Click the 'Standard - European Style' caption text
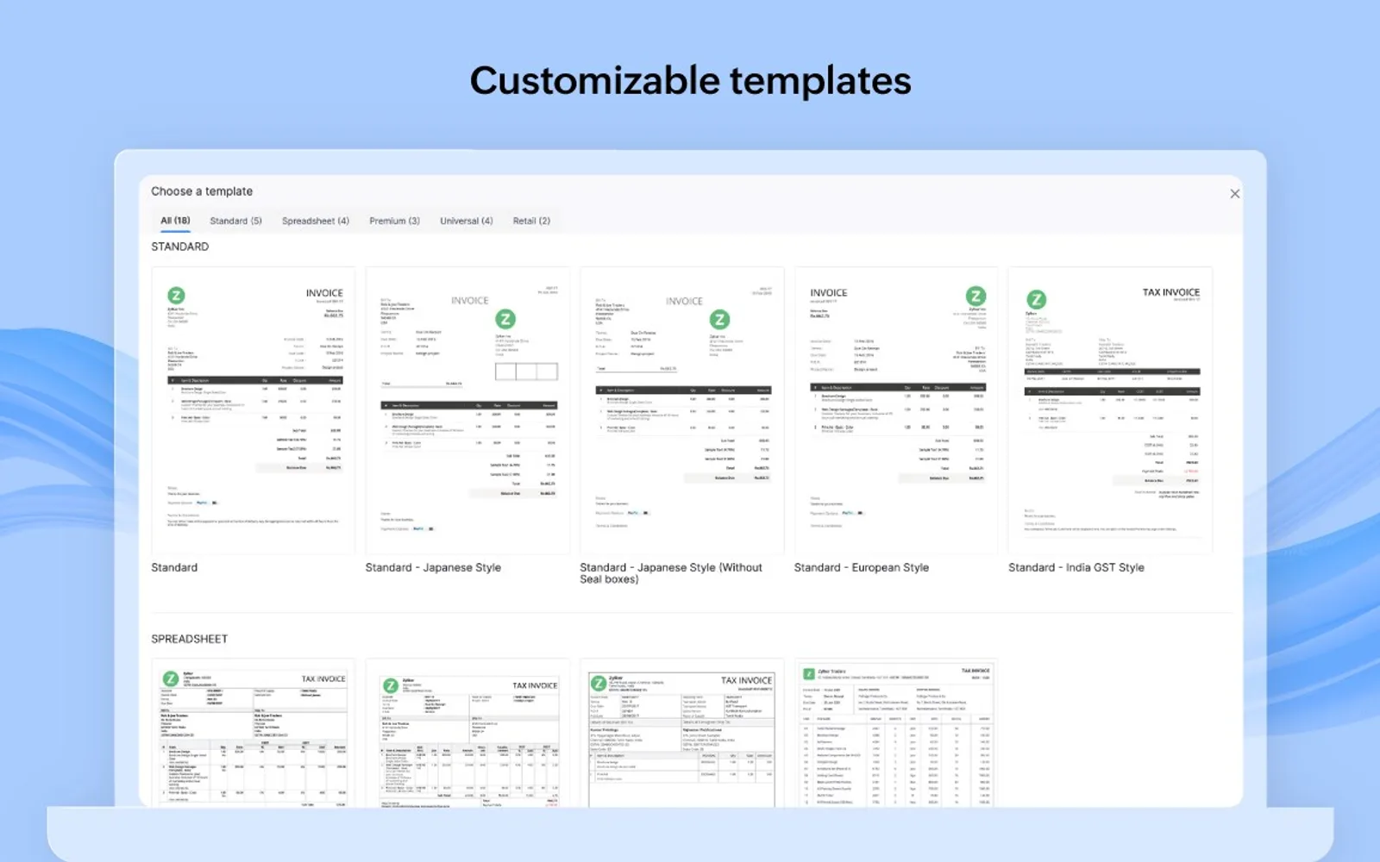Viewport: 1380px width, 862px height. pyautogui.click(x=862, y=567)
